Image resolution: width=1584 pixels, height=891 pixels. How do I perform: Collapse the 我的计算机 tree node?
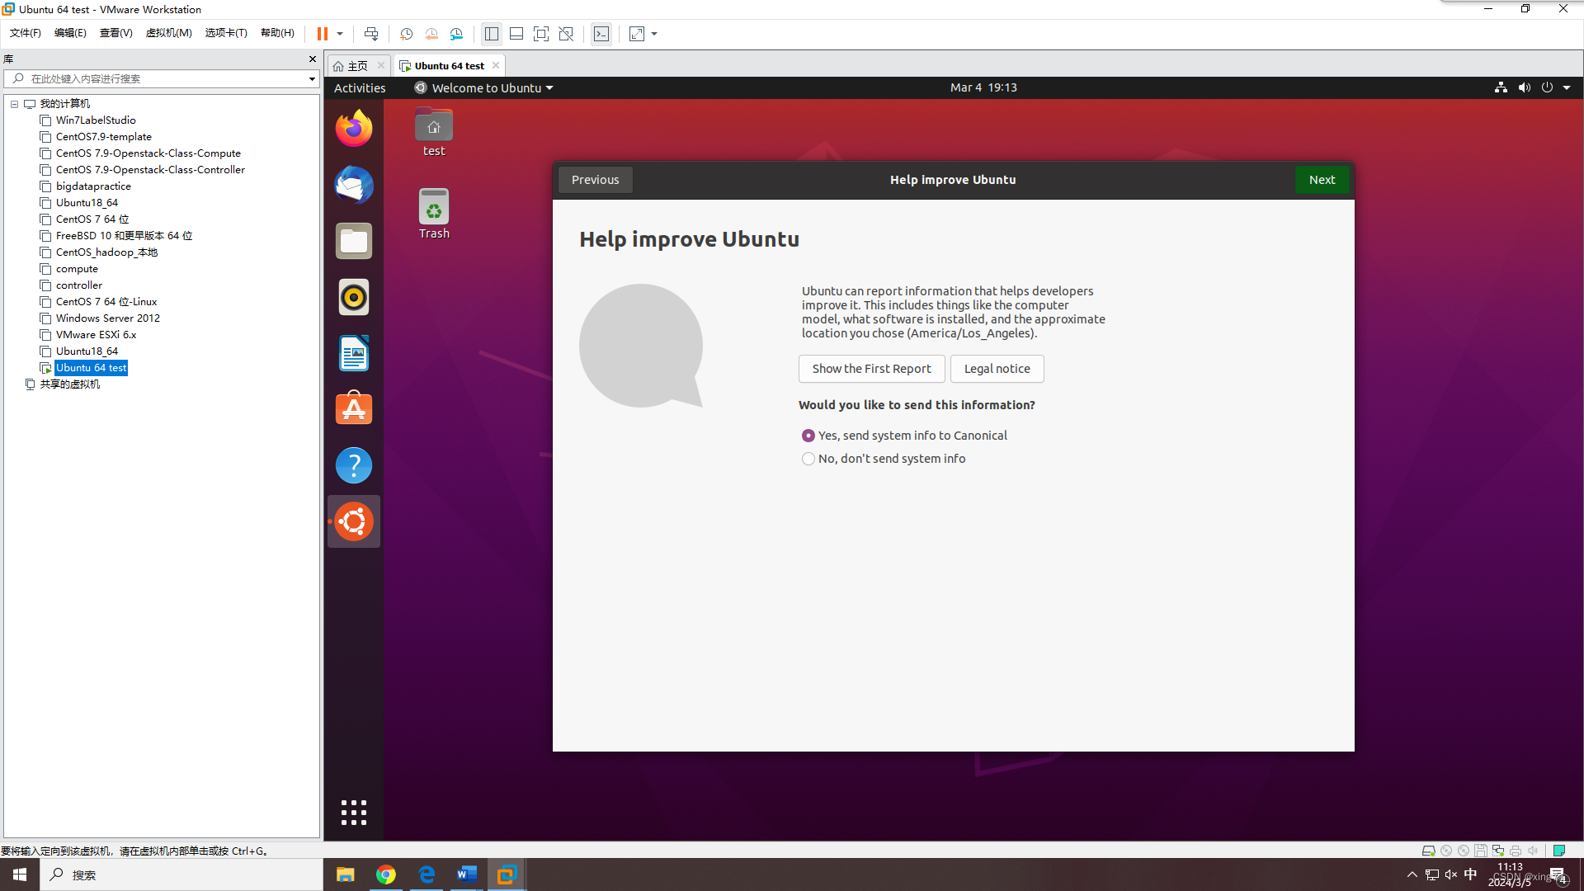(x=13, y=104)
